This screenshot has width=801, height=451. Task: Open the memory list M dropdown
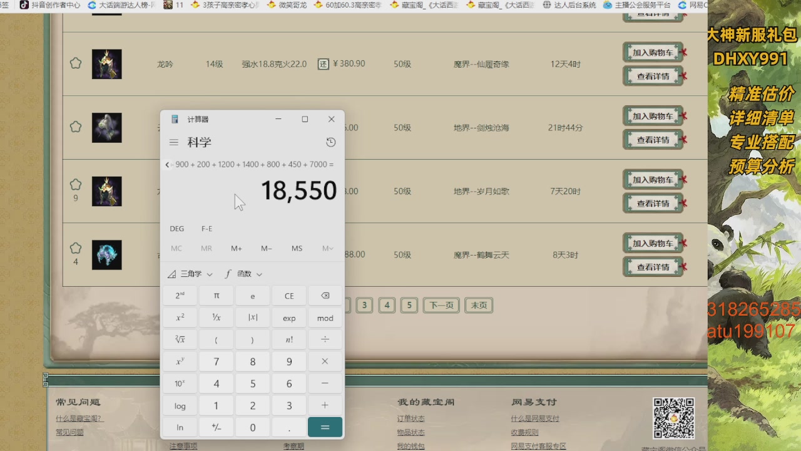pos(327,249)
